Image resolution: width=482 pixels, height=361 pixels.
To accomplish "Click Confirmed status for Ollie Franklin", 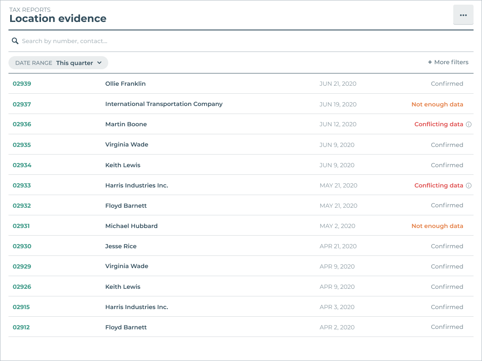I will pos(447,84).
